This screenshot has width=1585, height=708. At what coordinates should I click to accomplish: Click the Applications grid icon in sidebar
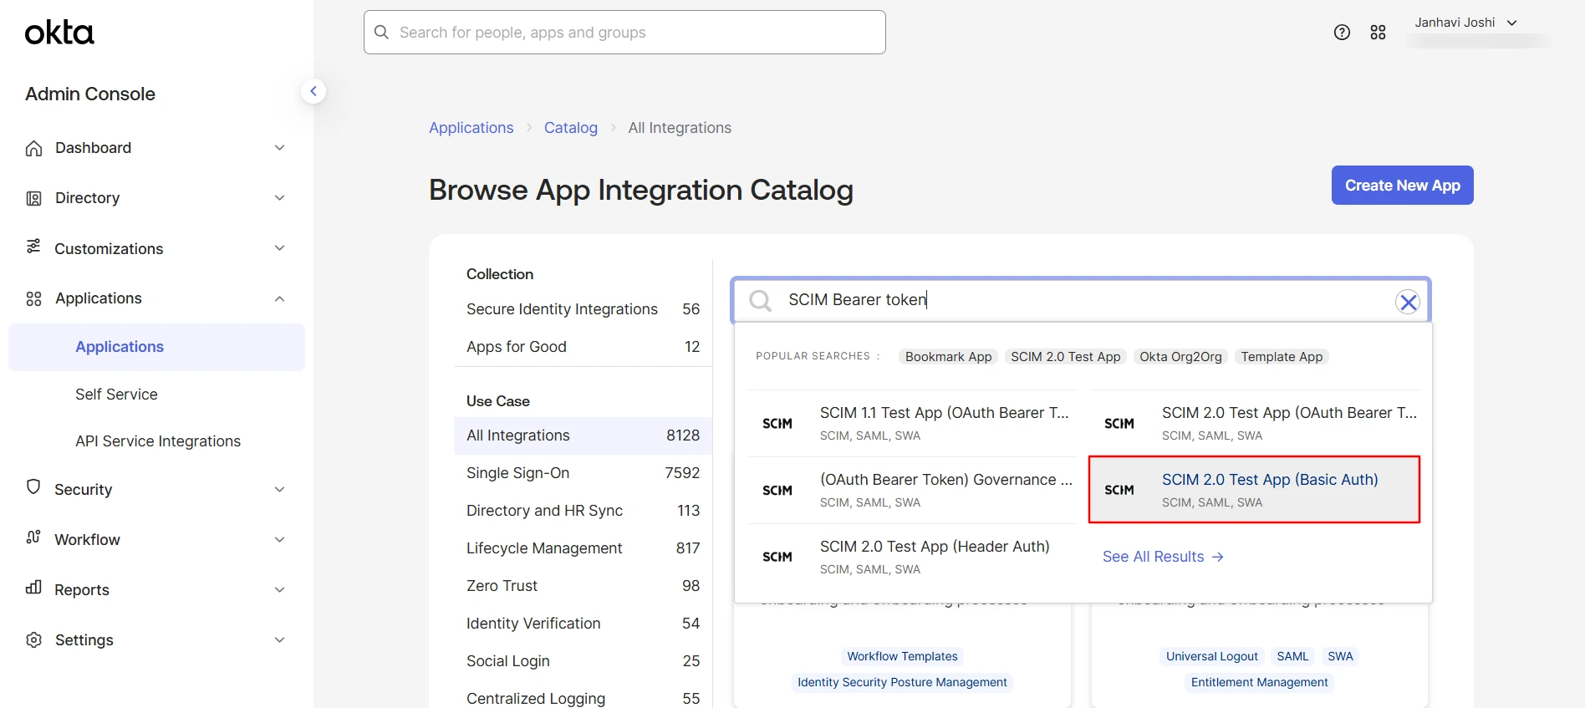tap(33, 298)
